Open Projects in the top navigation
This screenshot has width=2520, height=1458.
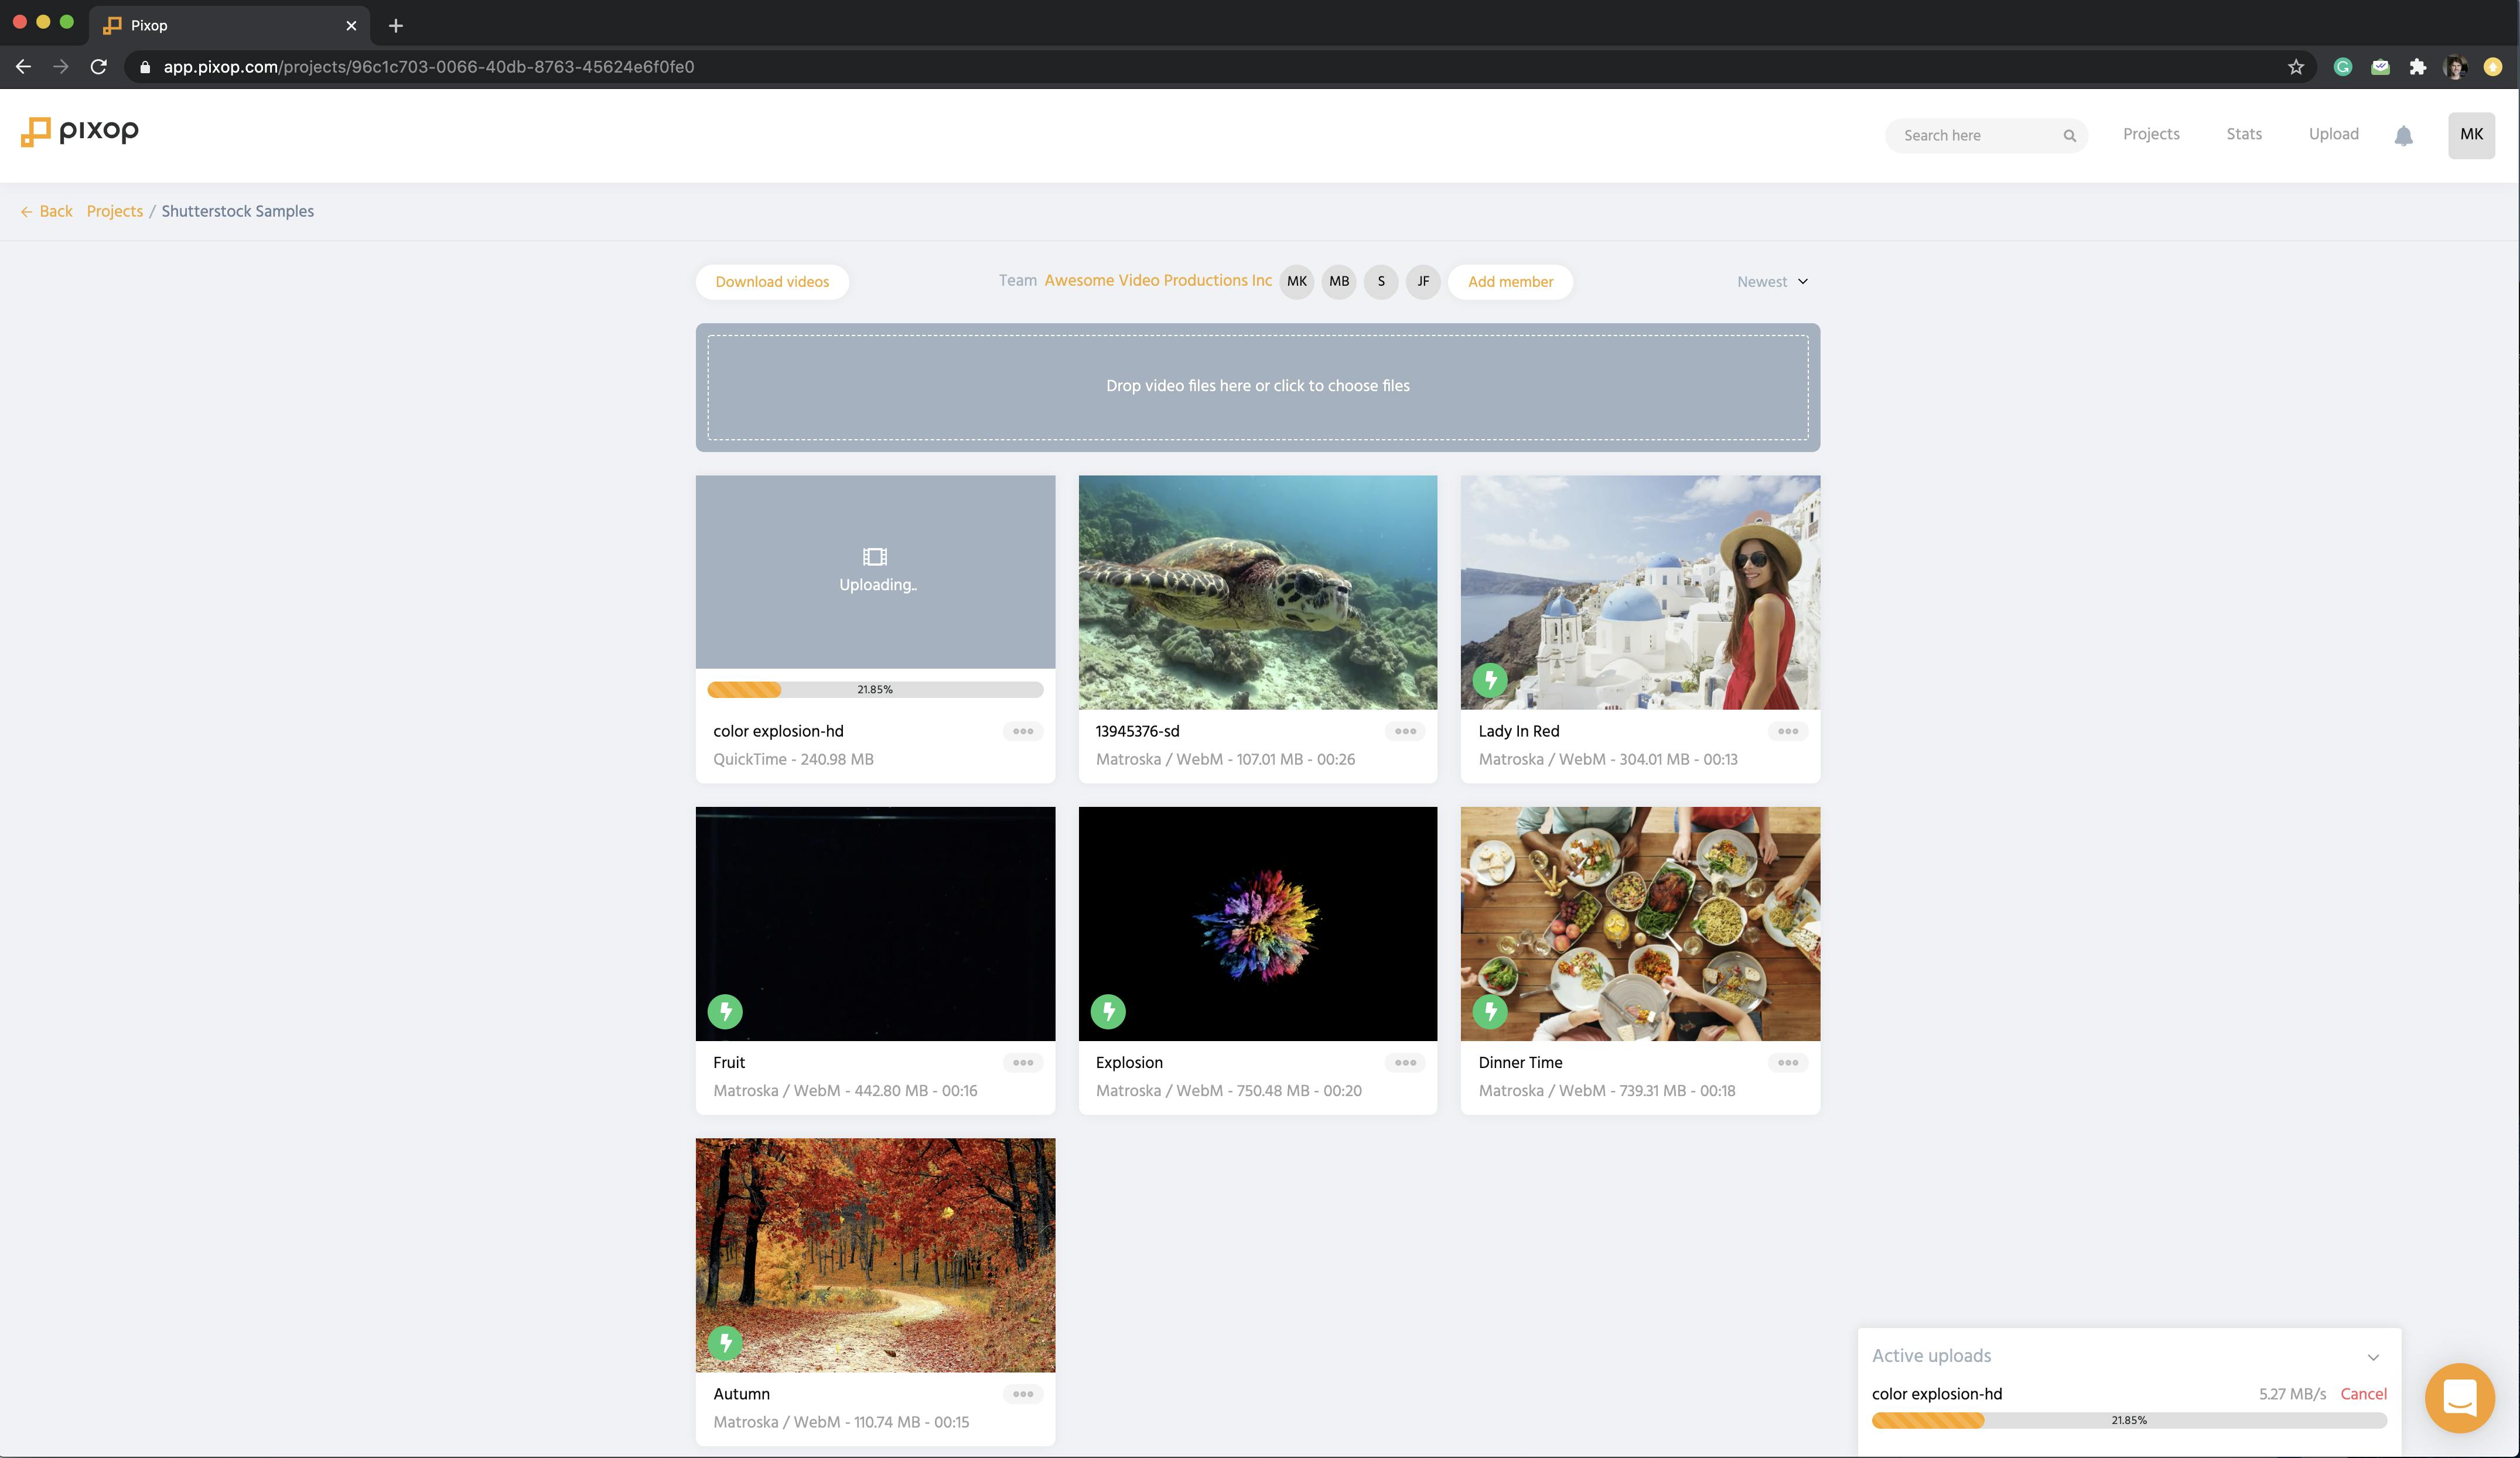pyautogui.click(x=2150, y=134)
